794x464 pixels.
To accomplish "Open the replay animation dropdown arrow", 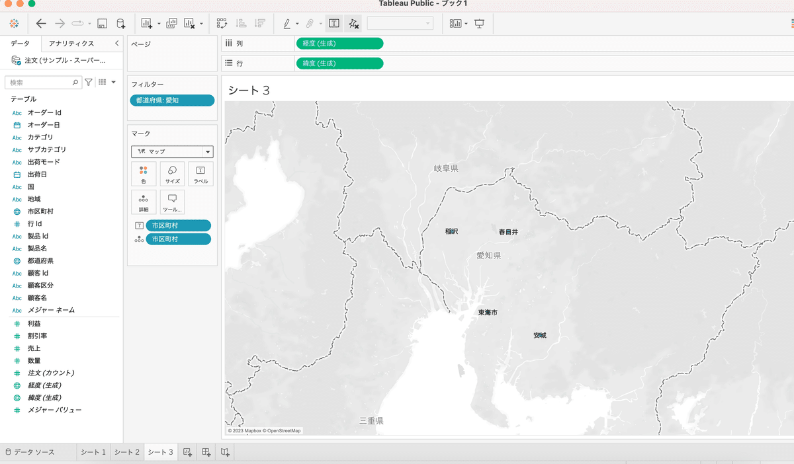I will (89, 24).
